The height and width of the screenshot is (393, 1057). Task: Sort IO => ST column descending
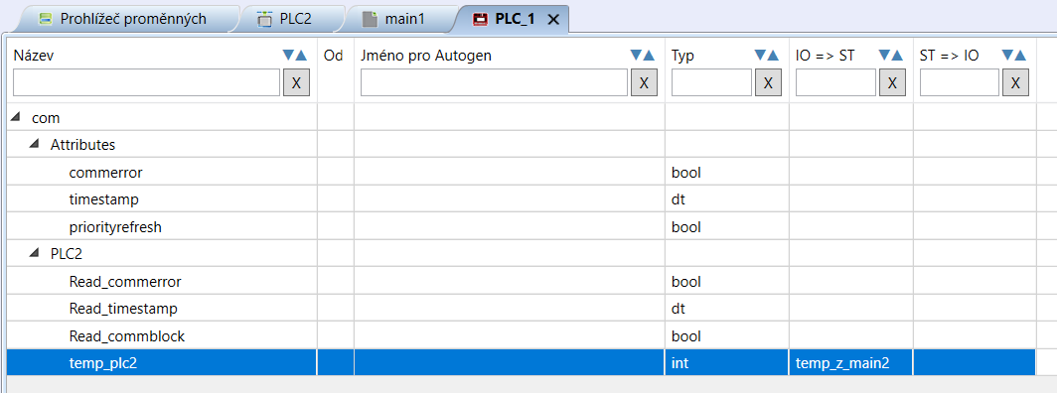click(884, 56)
